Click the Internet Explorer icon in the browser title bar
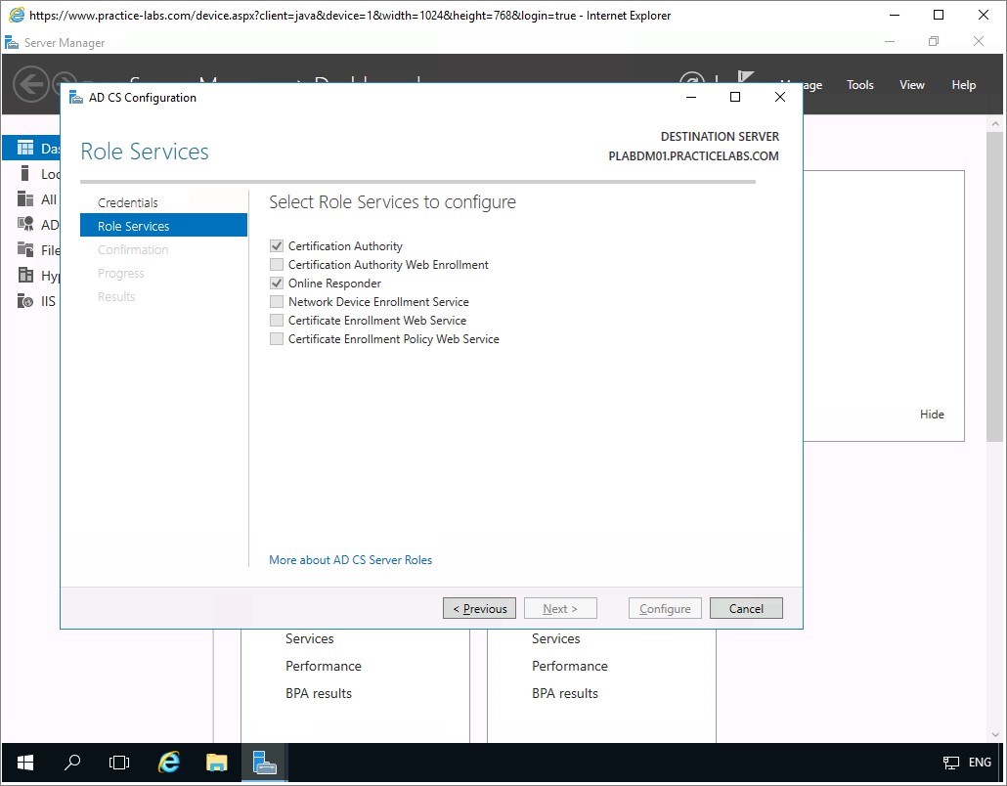The image size is (1007, 786). [17, 16]
